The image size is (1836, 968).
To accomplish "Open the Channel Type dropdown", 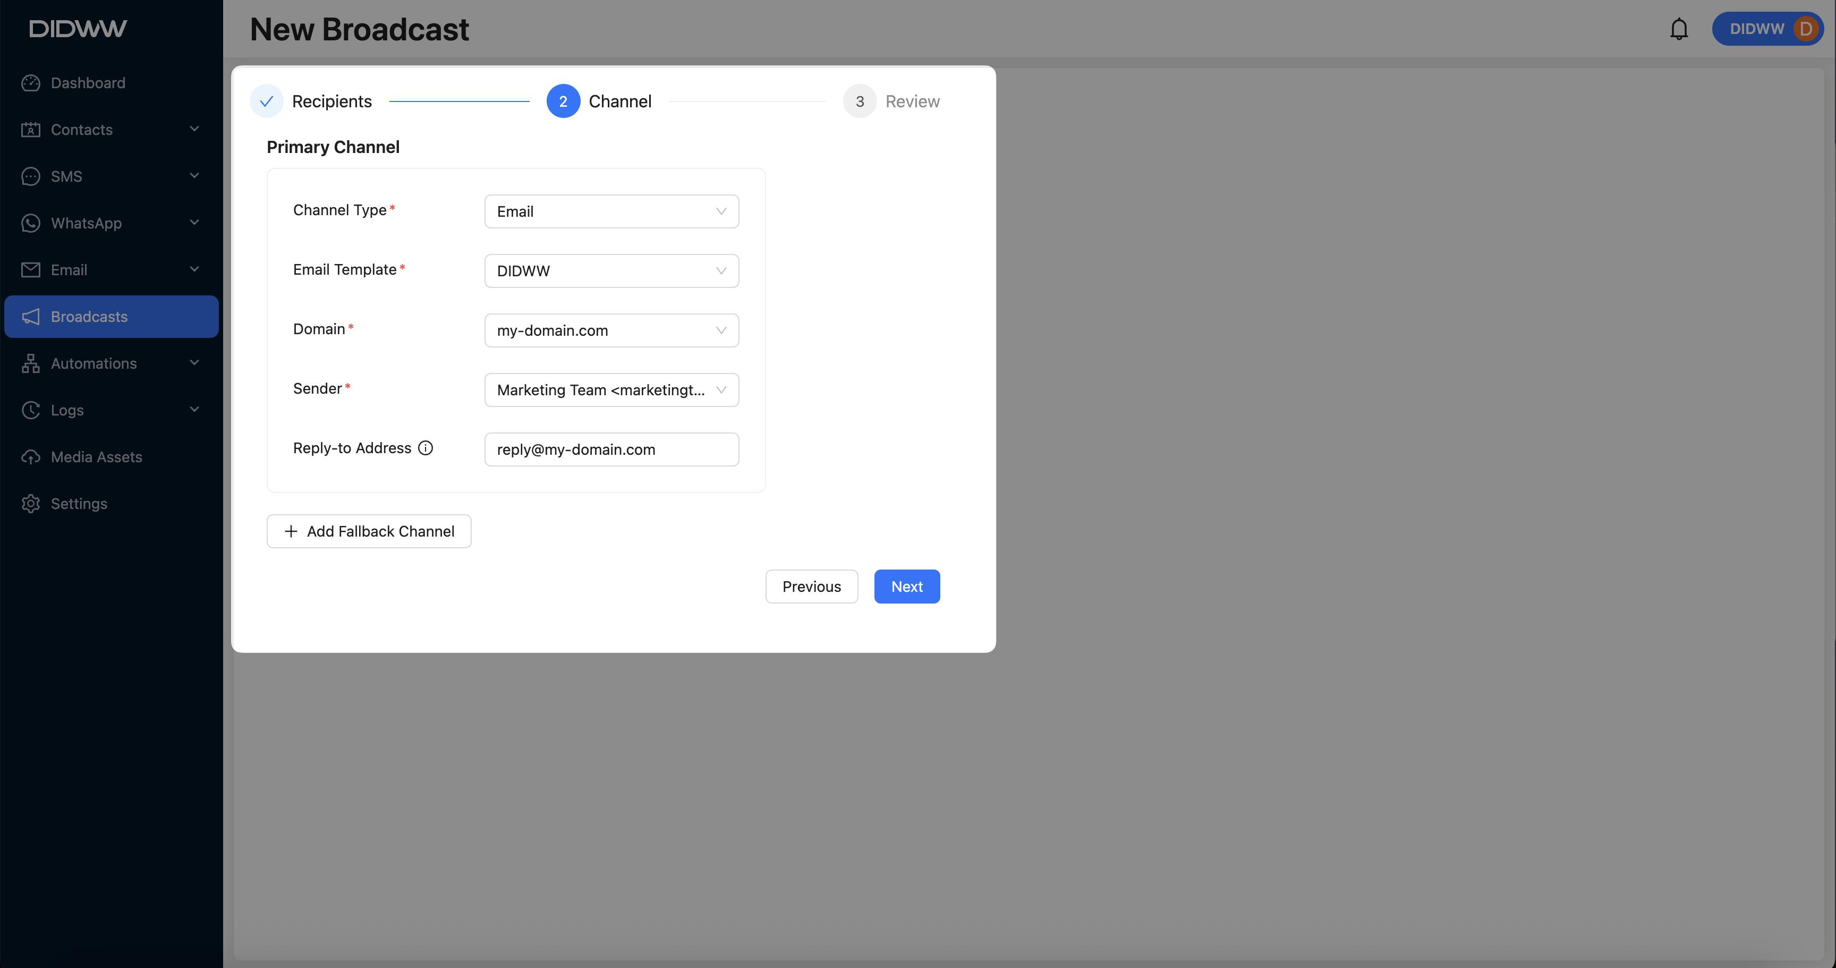I will pyautogui.click(x=611, y=211).
